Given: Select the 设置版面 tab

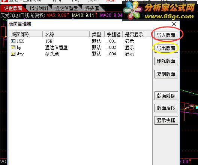Looking at the screenshot, I should (13, 8).
